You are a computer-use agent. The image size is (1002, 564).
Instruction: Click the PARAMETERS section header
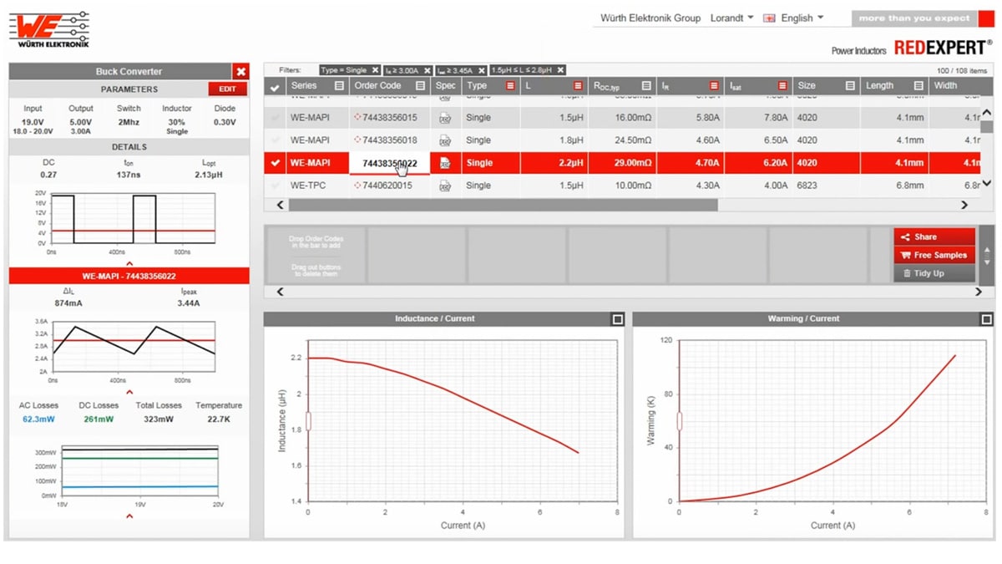pyautogui.click(x=129, y=89)
